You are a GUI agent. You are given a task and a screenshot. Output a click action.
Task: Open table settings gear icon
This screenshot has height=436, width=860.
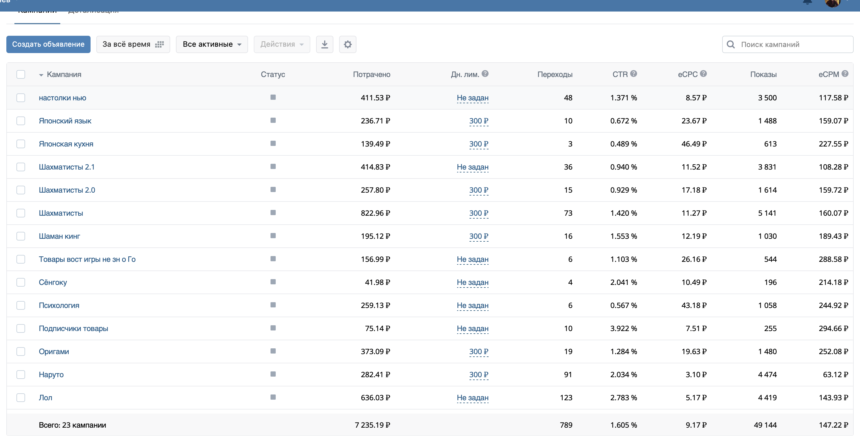348,44
